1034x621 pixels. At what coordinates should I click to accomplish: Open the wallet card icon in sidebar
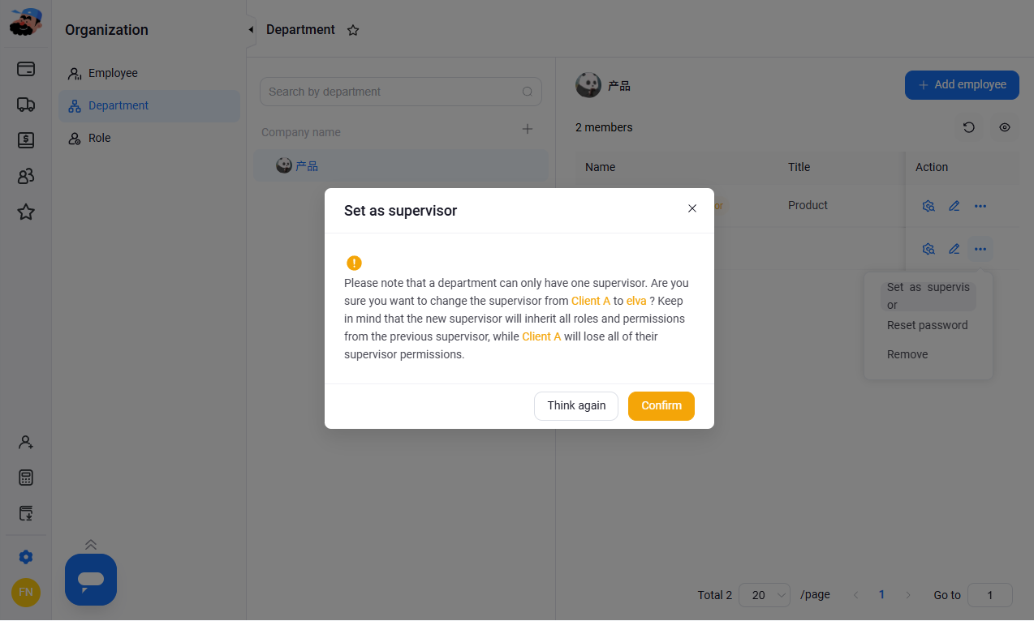click(x=26, y=69)
